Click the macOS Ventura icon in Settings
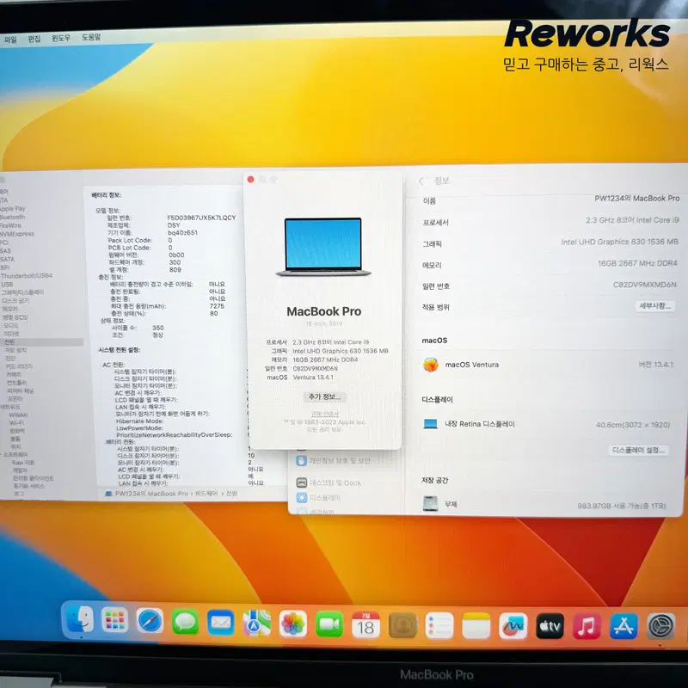 coord(431,365)
